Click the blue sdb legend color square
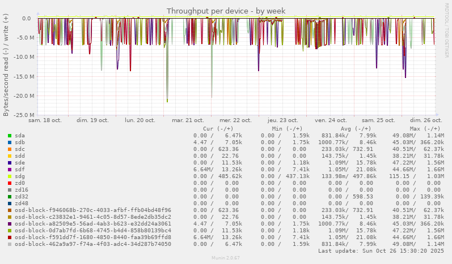The image size is (452, 264). [x=10, y=142]
